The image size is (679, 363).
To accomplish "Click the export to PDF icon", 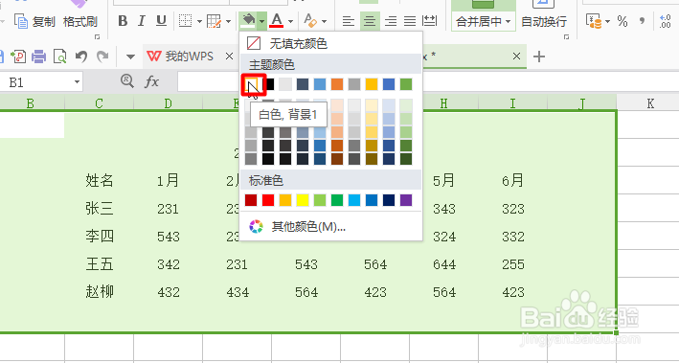I will [x=18, y=57].
